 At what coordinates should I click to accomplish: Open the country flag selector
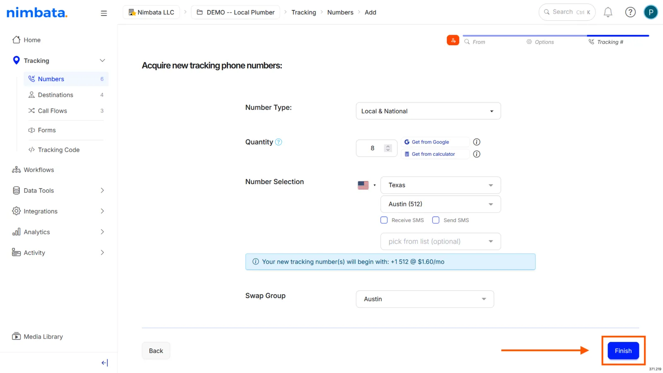[x=366, y=185]
